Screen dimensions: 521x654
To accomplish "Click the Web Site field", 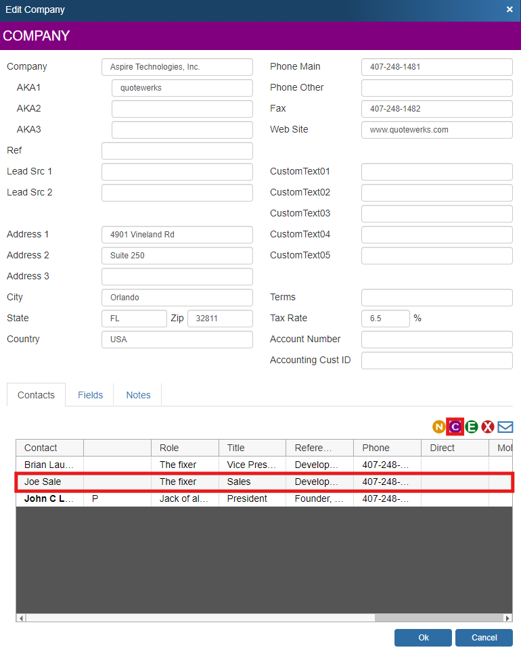I will coord(436,130).
